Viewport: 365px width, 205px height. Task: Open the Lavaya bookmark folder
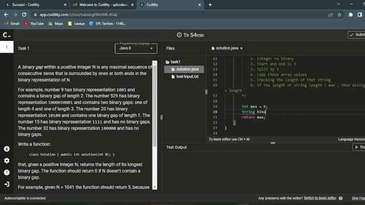76,23
